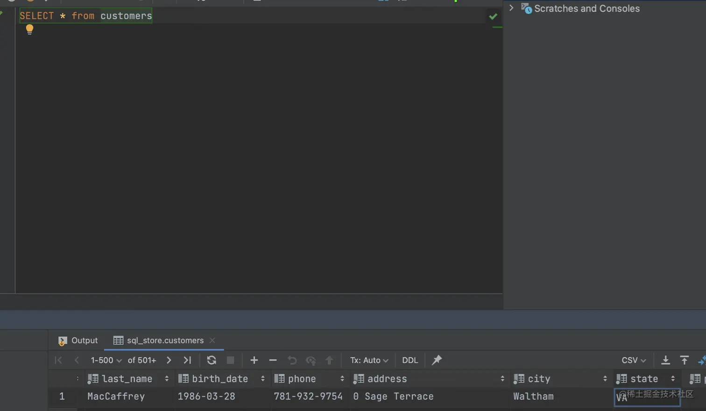Pin the result tab with pin icon
Screen dimensions: 706x411
click(x=437, y=360)
